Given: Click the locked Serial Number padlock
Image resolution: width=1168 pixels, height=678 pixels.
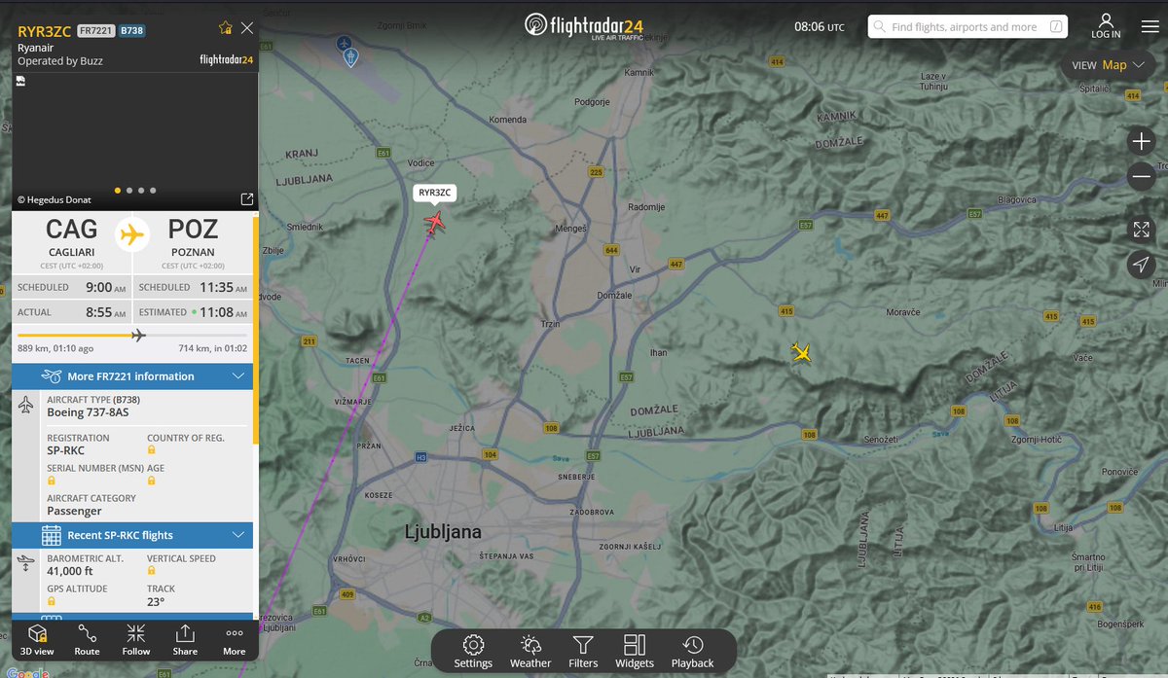Looking at the screenshot, I should (x=51, y=481).
